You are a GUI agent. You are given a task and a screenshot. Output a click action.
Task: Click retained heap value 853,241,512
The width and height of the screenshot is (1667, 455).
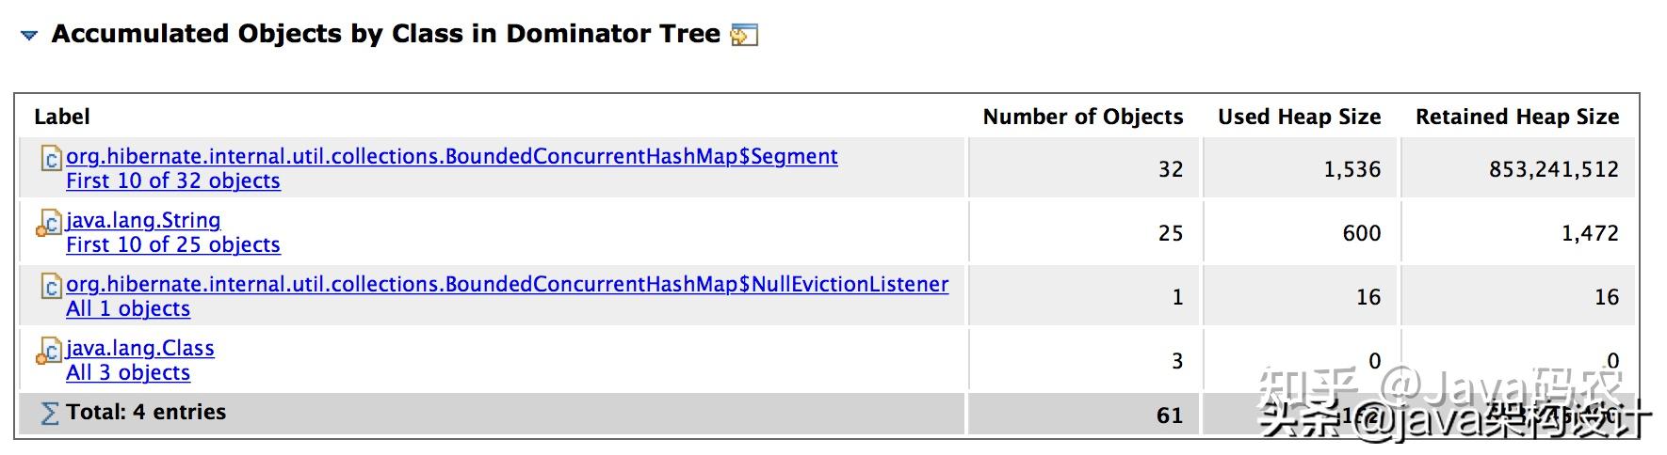pos(1553,169)
